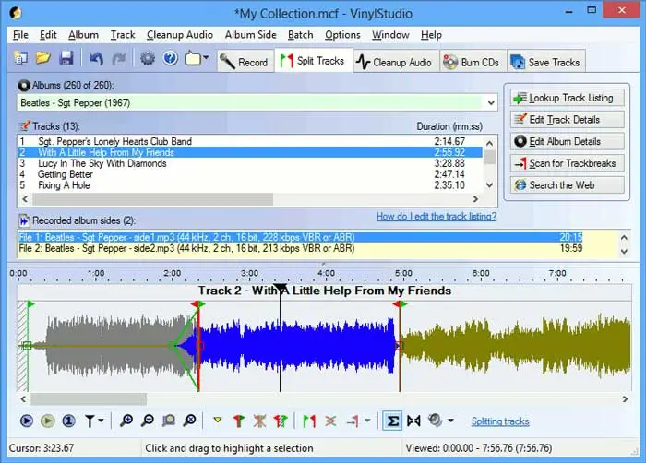Switch to the Split Tracks tab
This screenshot has height=463, width=646.
[x=313, y=61]
